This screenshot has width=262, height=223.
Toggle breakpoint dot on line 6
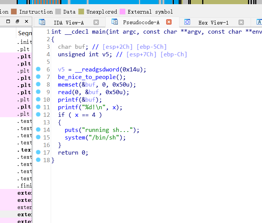[38, 69]
